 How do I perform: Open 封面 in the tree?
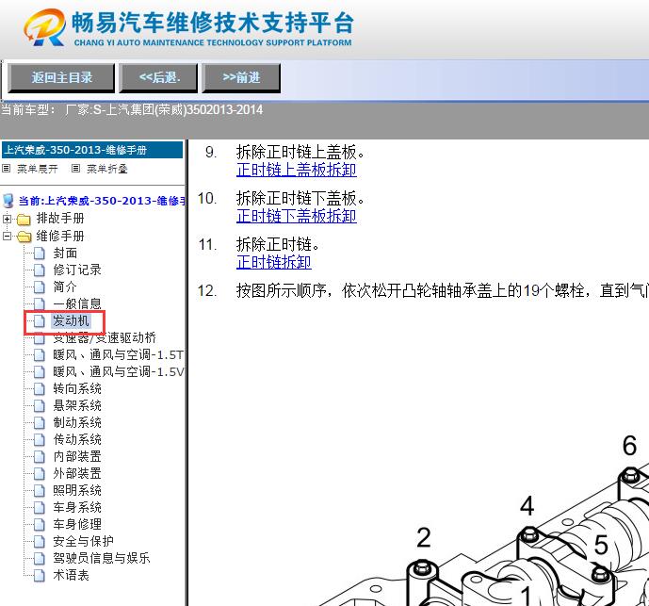pos(65,253)
